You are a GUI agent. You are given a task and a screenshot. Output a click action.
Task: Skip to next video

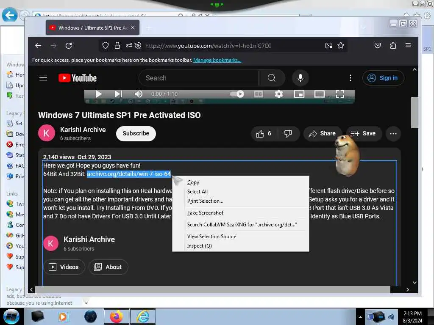tap(119, 94)
